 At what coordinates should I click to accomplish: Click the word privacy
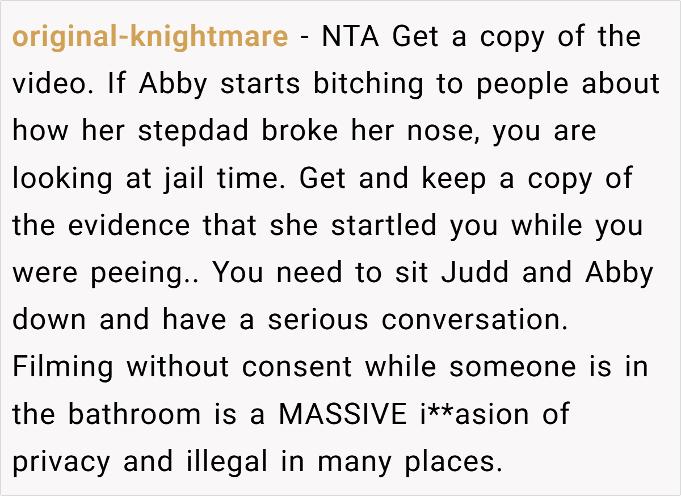(61, 463)
